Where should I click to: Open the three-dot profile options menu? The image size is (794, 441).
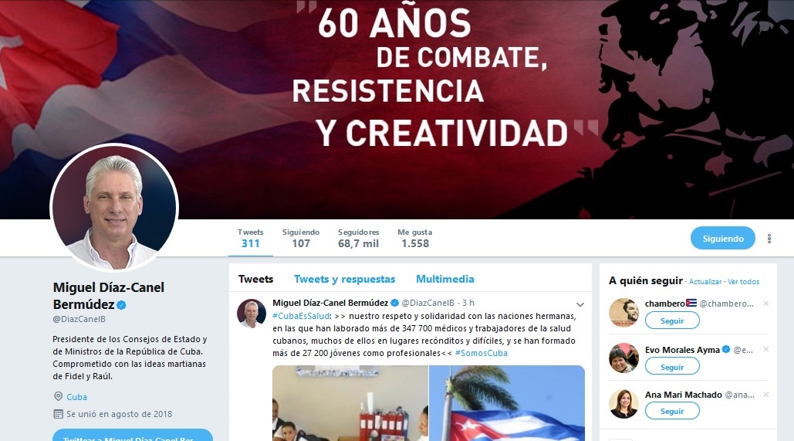tap(769, 239)
